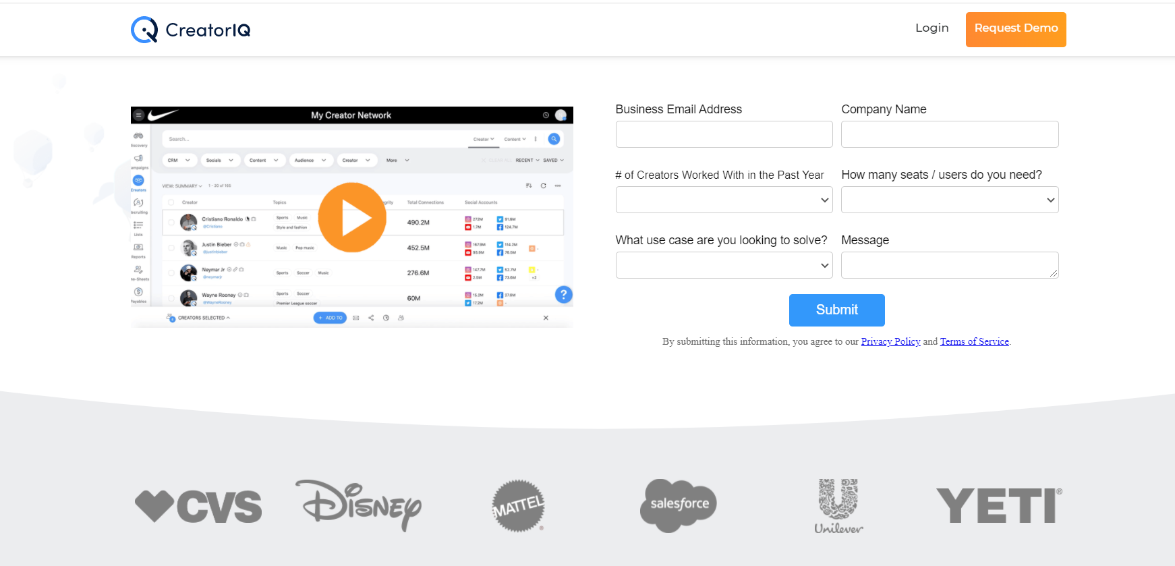This screenshot has height=566, width=1175.
Task: Expand the use case dropdown
Action: (x=724, y=265)
